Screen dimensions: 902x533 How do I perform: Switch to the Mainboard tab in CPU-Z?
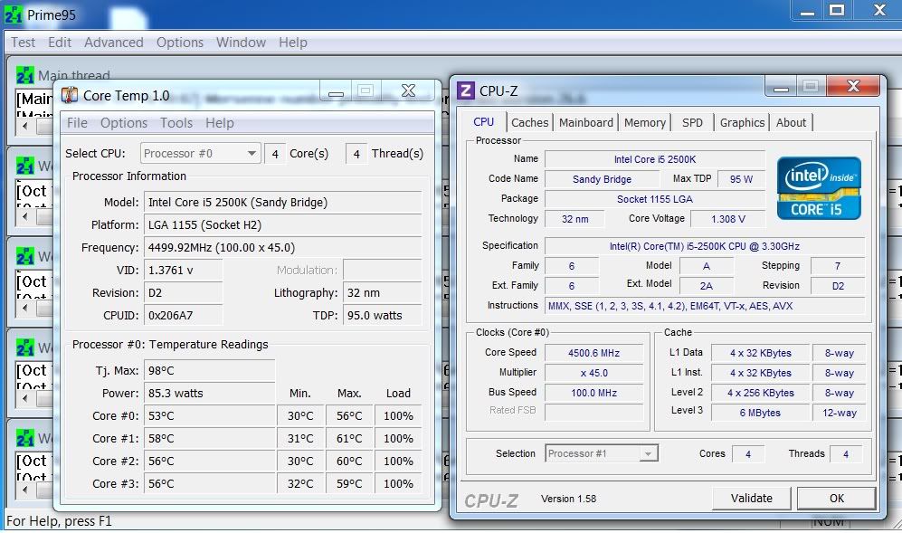pos(586,122)
